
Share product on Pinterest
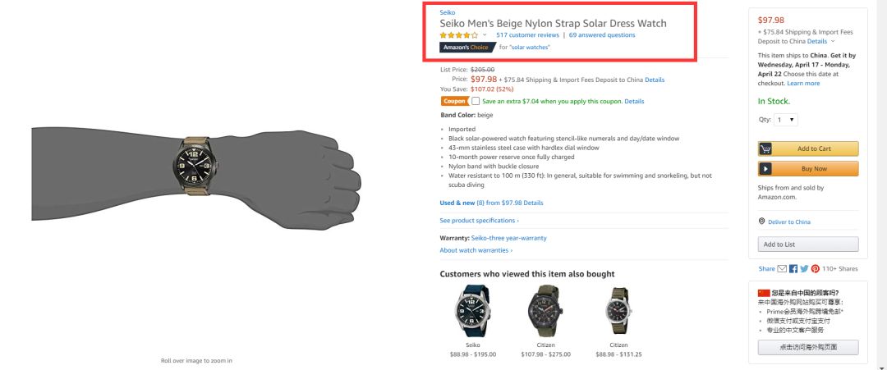(815, 268)
